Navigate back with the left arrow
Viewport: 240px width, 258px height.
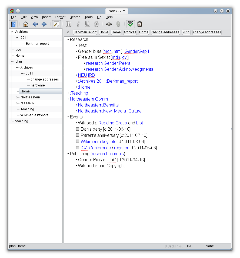(35, 24)
